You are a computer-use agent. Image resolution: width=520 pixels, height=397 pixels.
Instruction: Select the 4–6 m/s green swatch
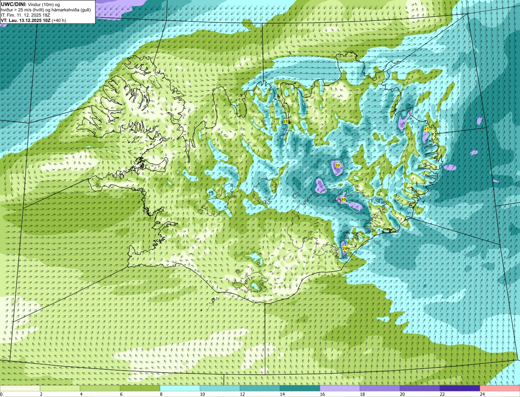(100, 388)
